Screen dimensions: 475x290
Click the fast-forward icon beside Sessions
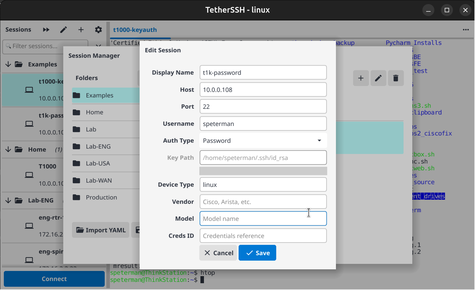[x=46, y=30]
